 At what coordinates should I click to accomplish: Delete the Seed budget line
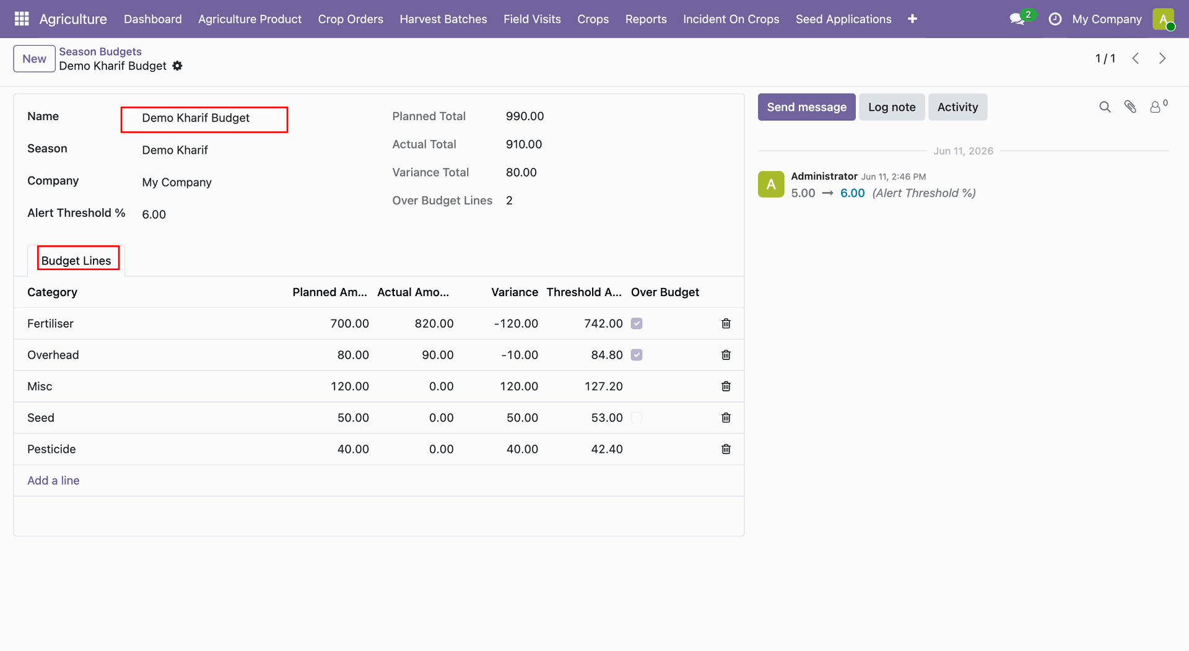click(726, 417)
